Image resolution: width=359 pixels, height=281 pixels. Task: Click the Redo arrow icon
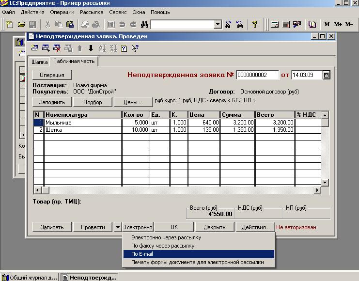(133, 24)
